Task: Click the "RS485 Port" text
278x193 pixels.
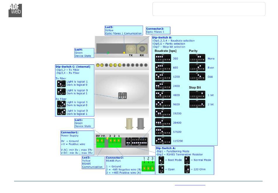Action: [x=113, y=161]
